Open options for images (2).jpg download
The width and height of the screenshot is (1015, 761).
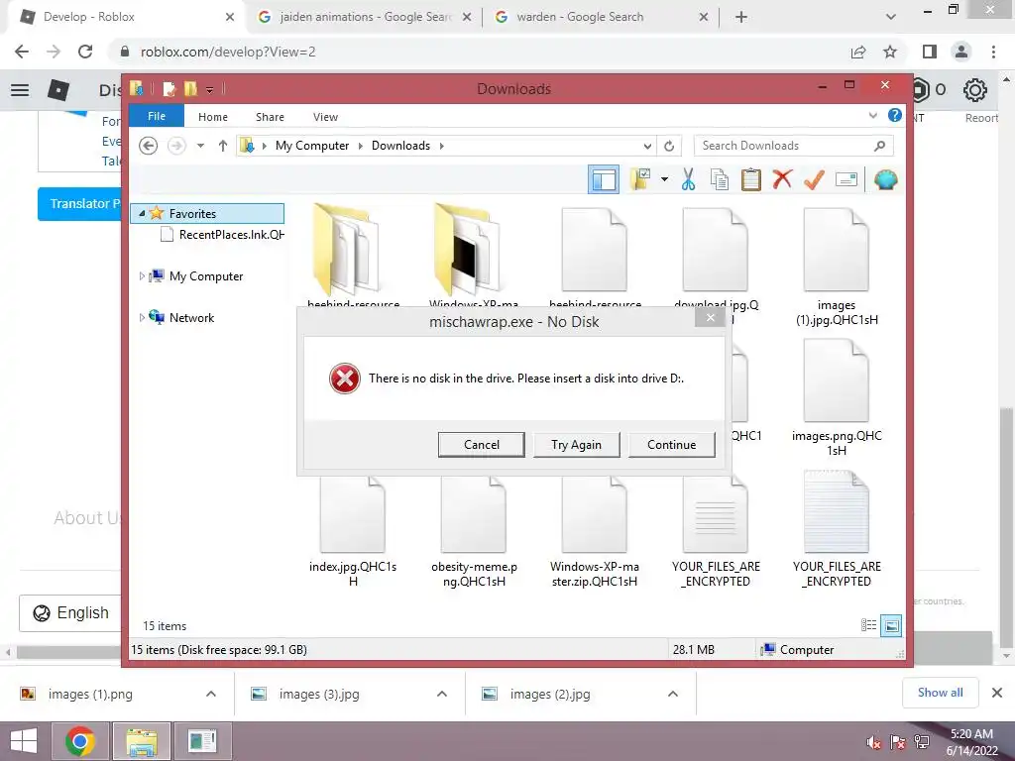tap(673, 694)
